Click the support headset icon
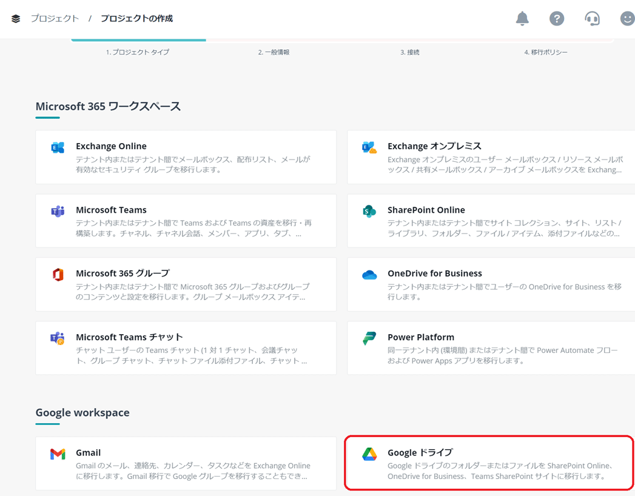635x496 pixels. (592, 18)
